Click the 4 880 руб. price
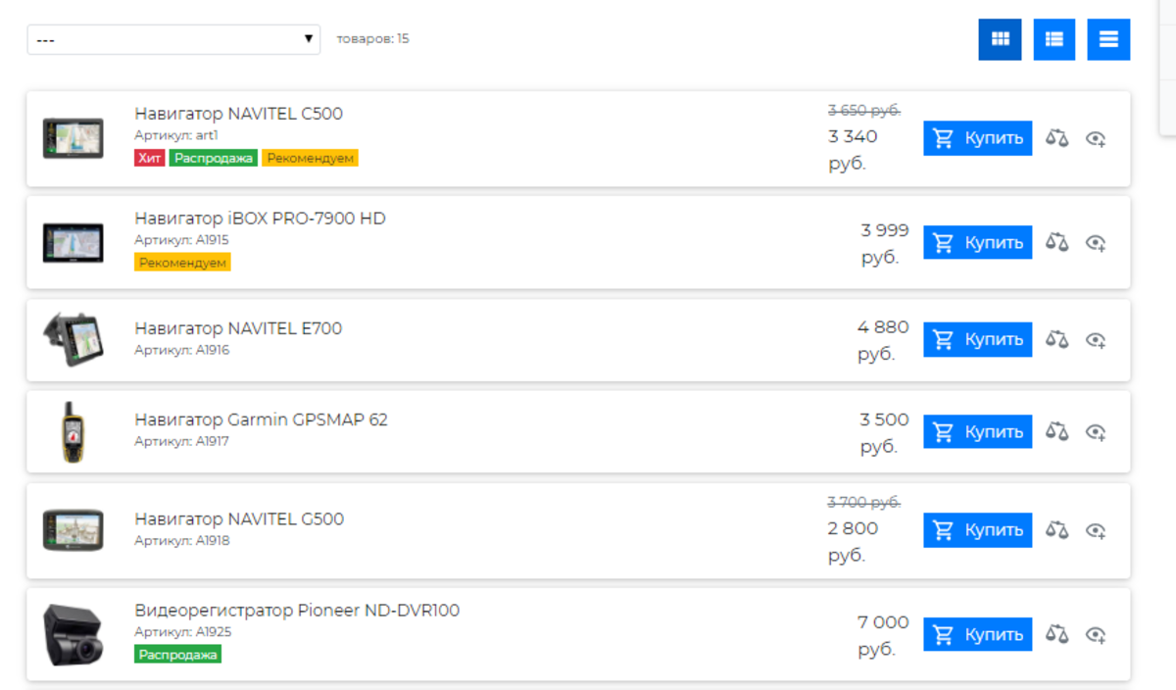 (883, 340)
